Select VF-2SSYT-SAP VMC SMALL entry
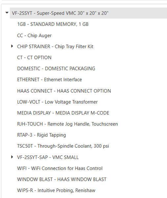 tap(48, 157)
